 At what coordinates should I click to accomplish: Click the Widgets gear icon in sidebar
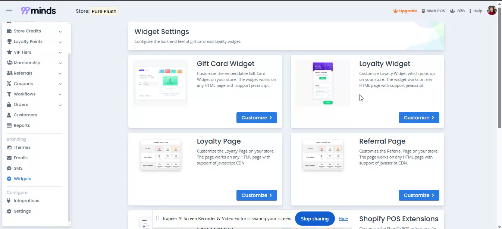point(9,179)
